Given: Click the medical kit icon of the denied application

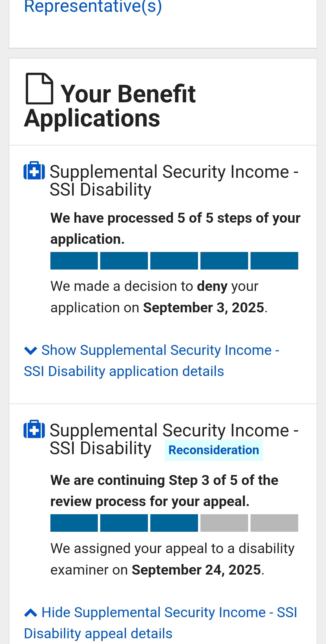Looking at the screenshot, I should point(34,171).
